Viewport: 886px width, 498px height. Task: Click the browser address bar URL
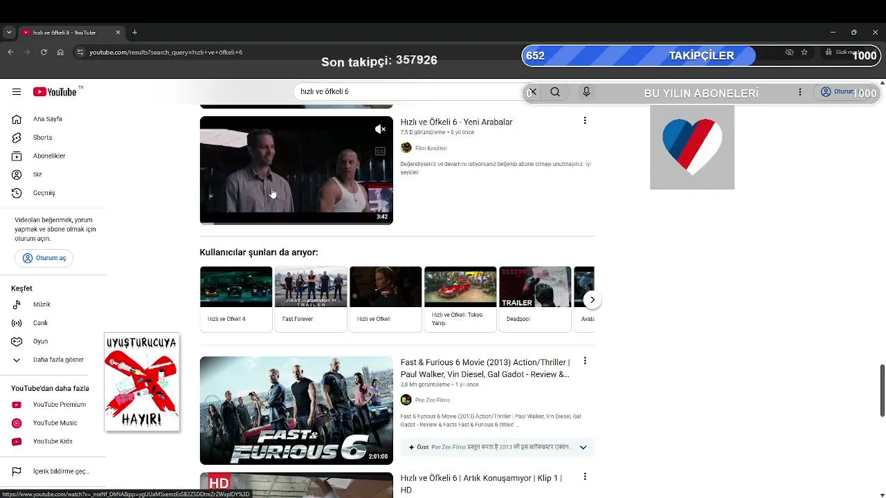166,53
